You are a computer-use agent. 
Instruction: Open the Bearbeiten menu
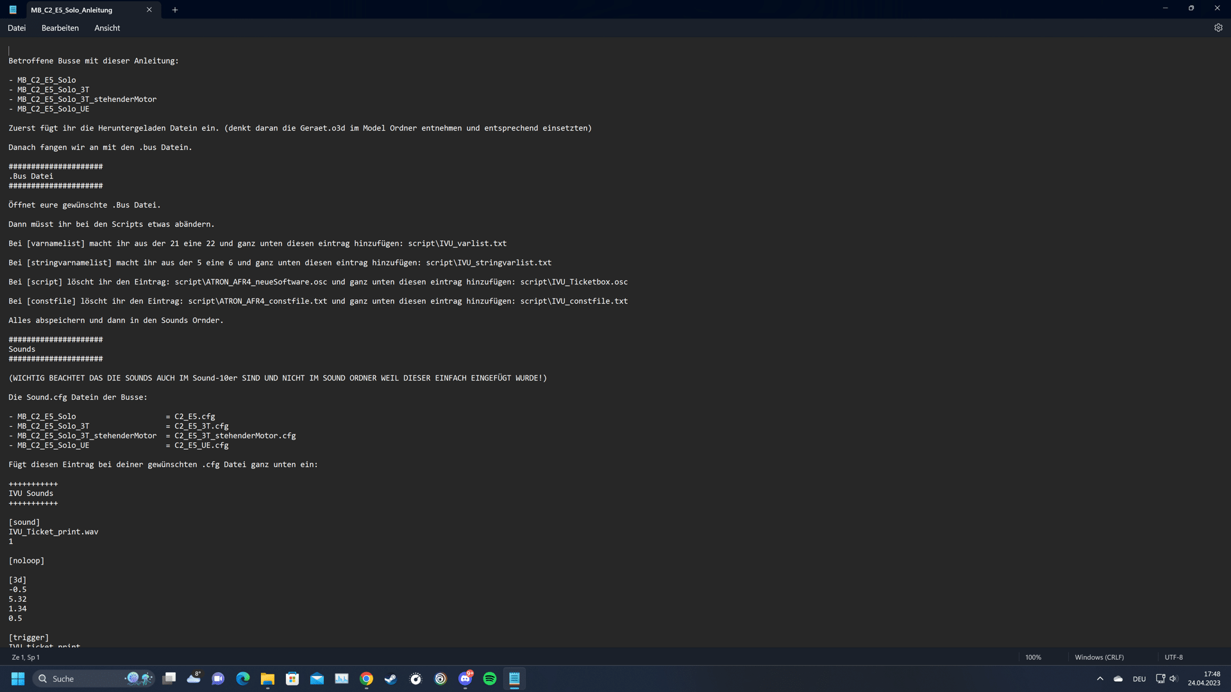point(60,28)
